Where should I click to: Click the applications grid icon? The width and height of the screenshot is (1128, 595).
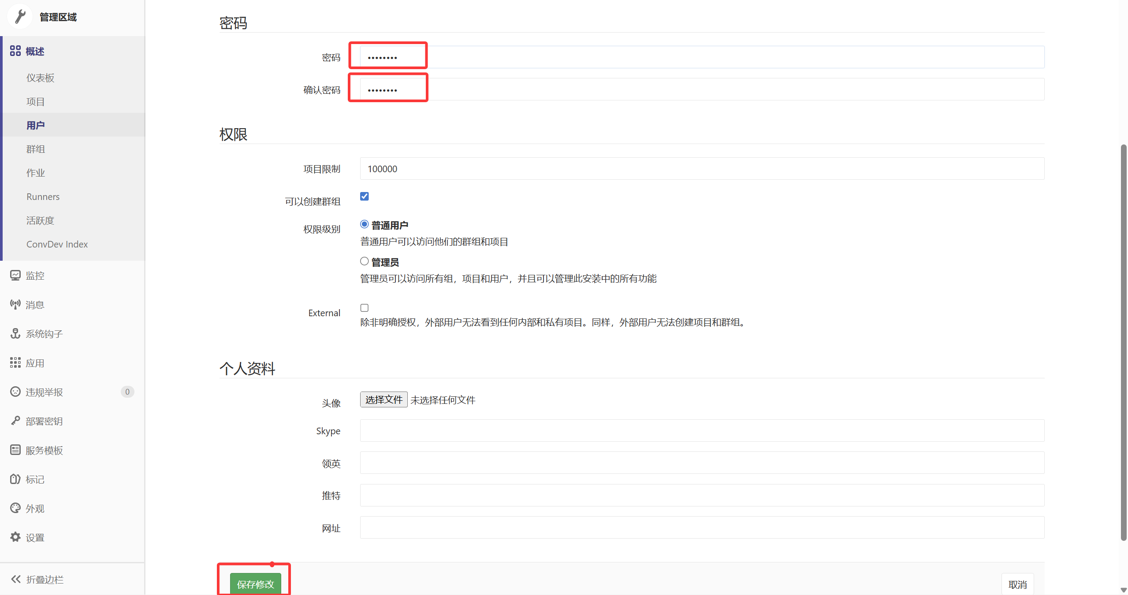coord(15,362)
